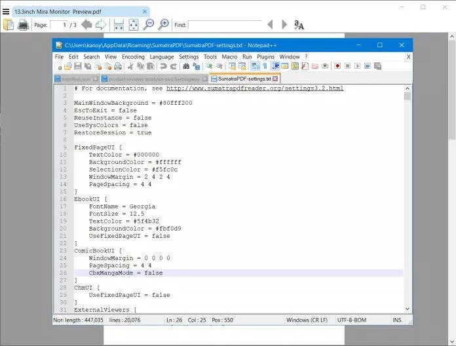Click Find Next arrow in SumatraPDF
The height and width of the screenshot is (346, 456).
click(x=284, y=25)
